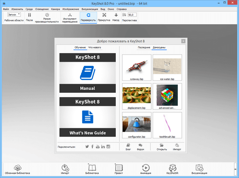Open the Animation (Анимация) timeline
239x178 pixels.
click(146, 168)
